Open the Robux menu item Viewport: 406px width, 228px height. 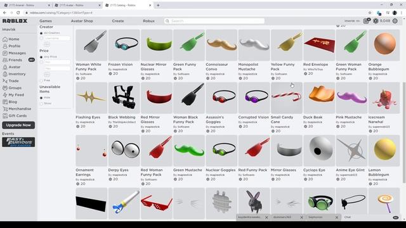(148, 21)
